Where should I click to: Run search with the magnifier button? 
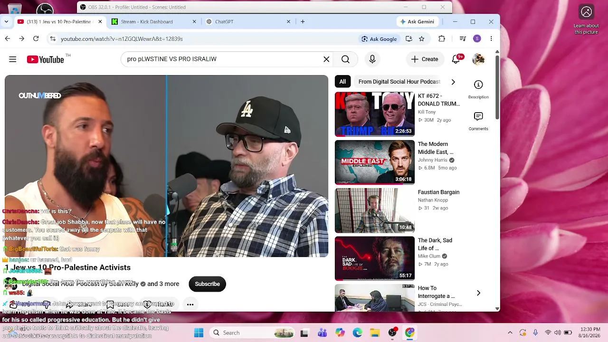345,59
